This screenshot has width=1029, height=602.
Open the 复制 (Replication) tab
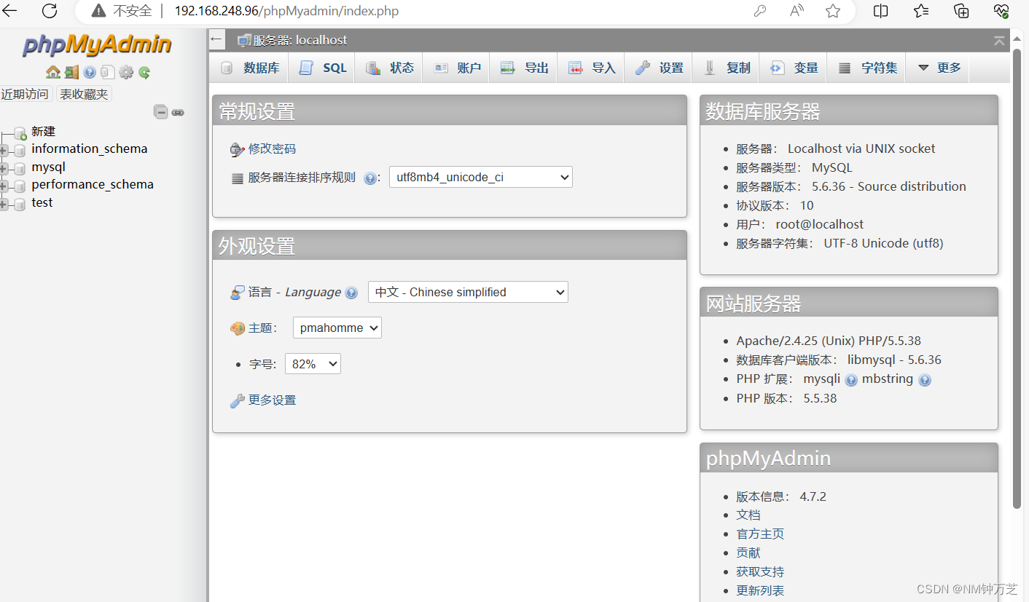[727, 68]
